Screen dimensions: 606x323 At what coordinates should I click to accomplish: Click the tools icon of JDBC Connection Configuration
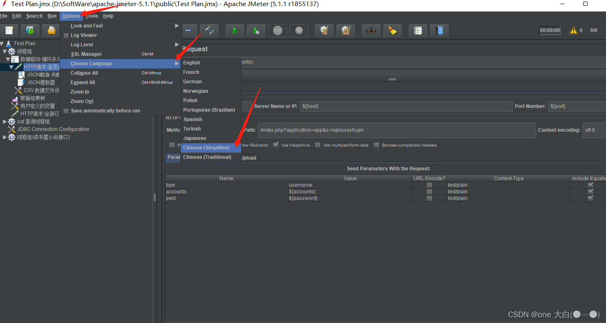12,129
